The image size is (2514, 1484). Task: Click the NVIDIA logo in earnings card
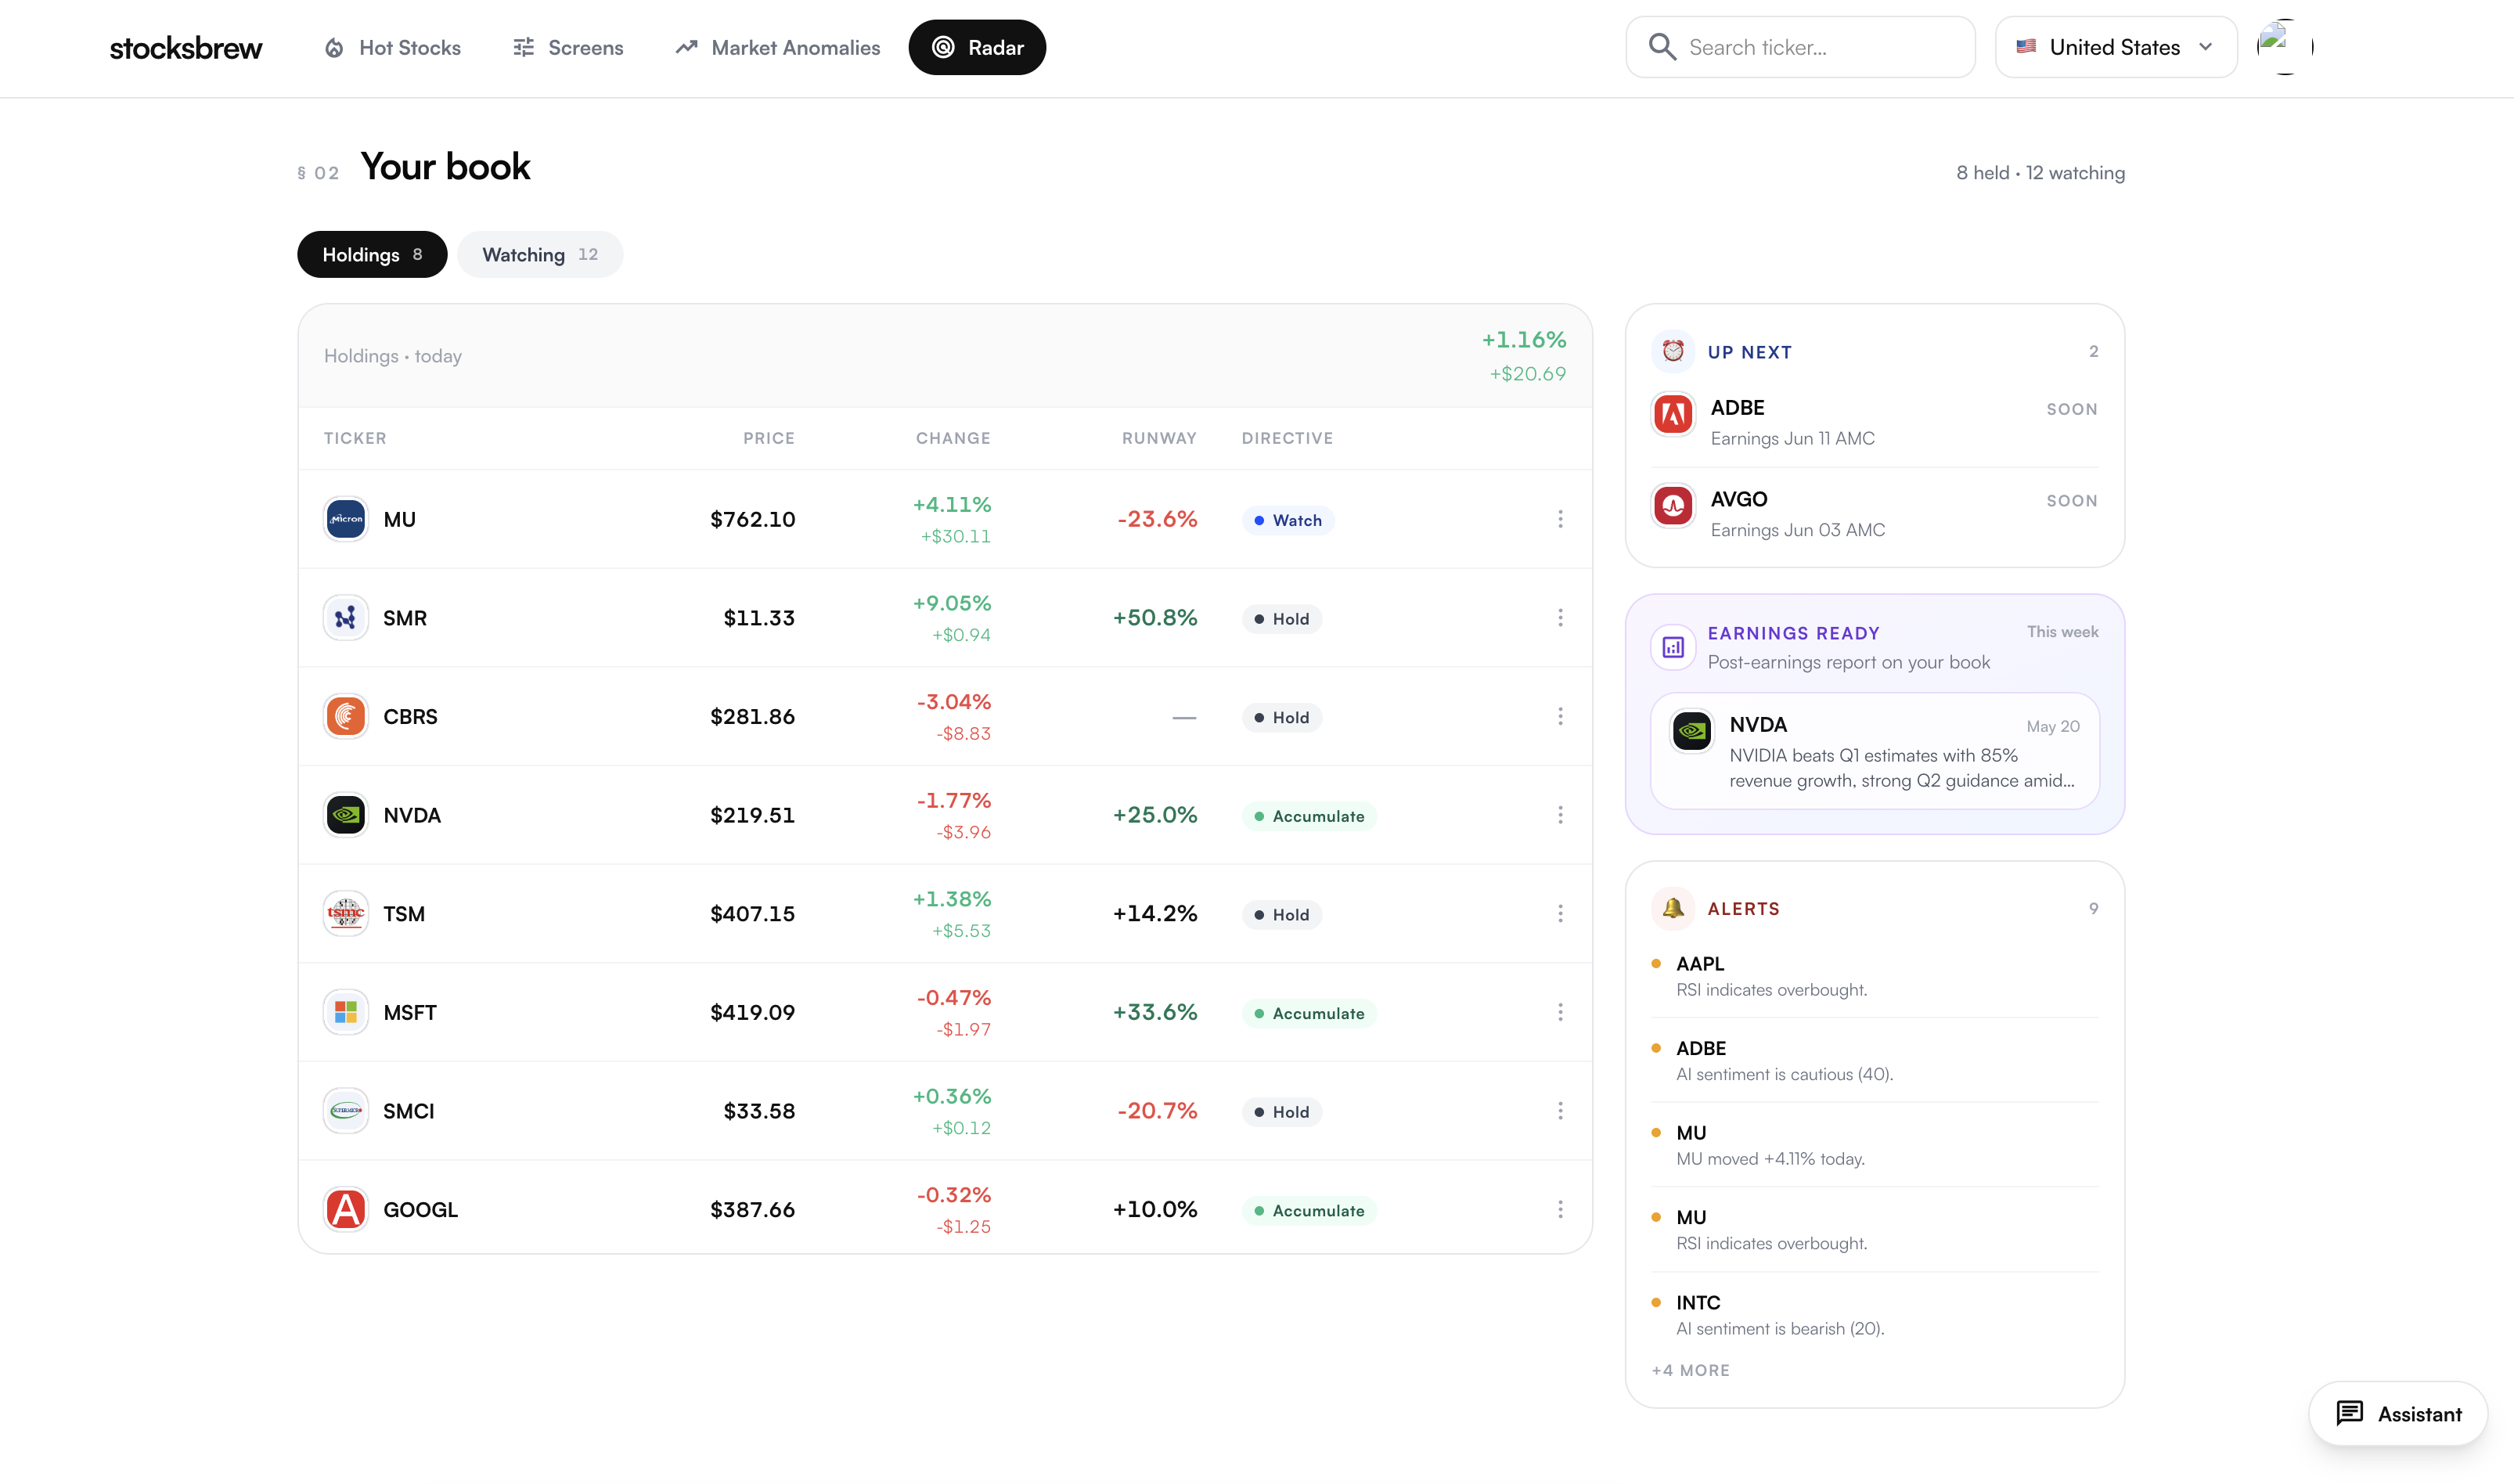tap(1692, 731)
